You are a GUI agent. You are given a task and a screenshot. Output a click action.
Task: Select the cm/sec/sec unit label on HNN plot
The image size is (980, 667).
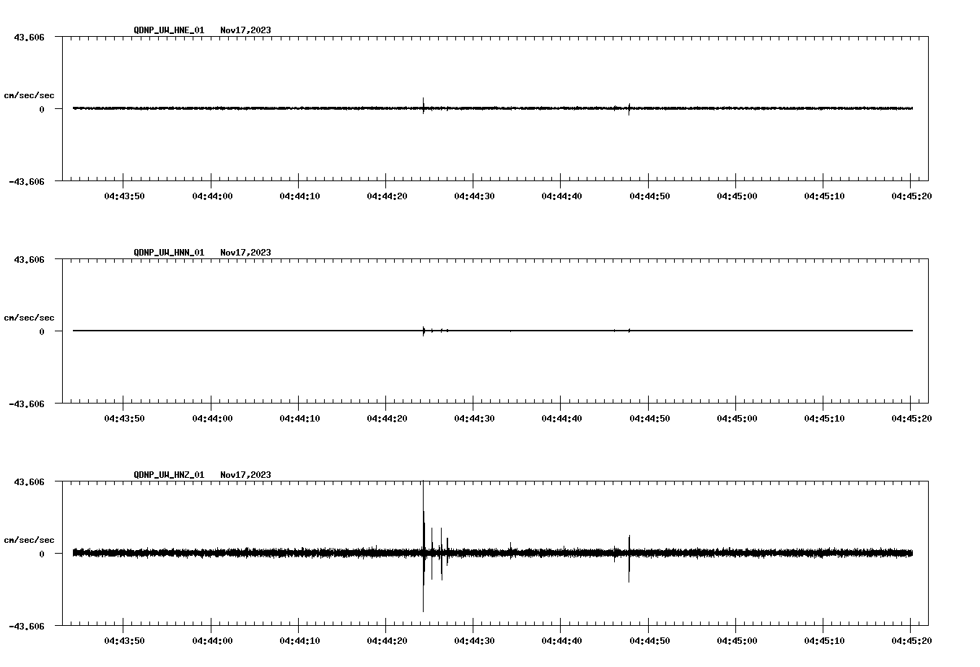(x=29, y=318)
